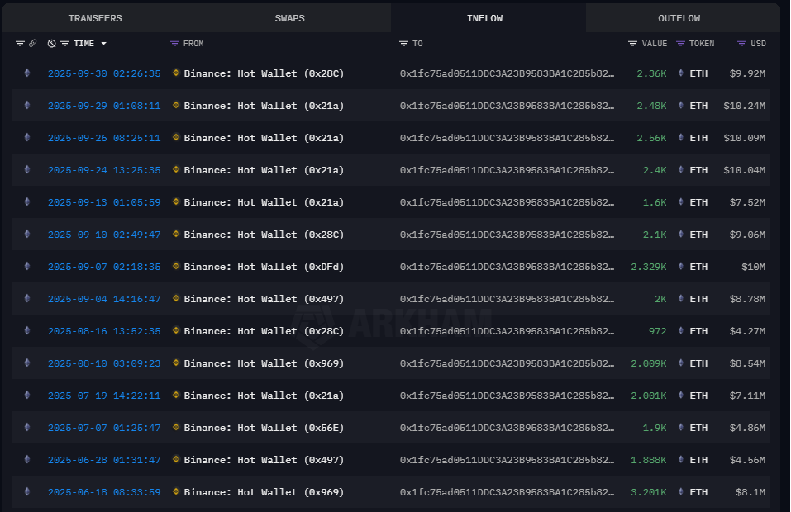Open the TOKEN column filter
The height and width of the screenshot is (512, 791).
point(680,44)
